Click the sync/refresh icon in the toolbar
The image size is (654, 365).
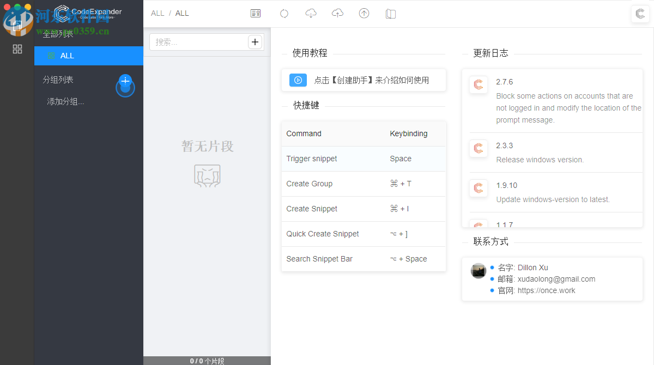point(284,13)
